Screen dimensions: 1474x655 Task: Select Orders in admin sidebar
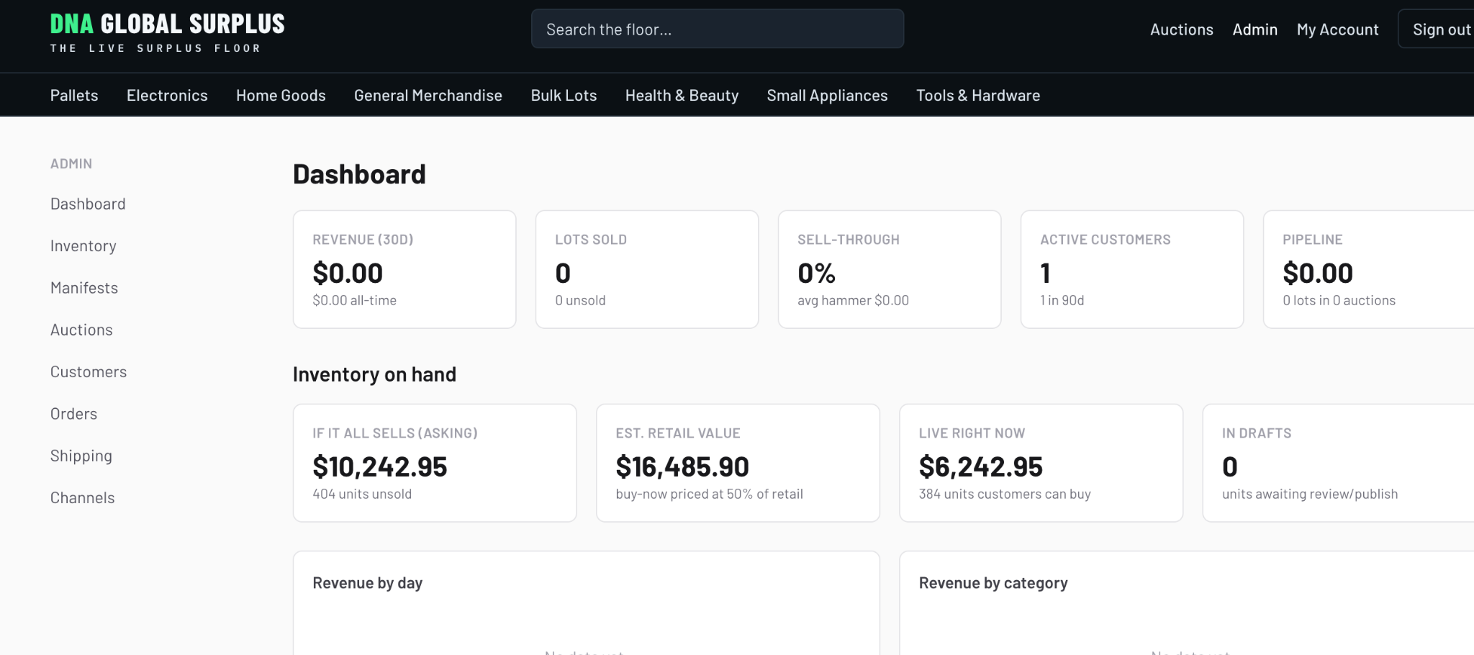[73, 414]
